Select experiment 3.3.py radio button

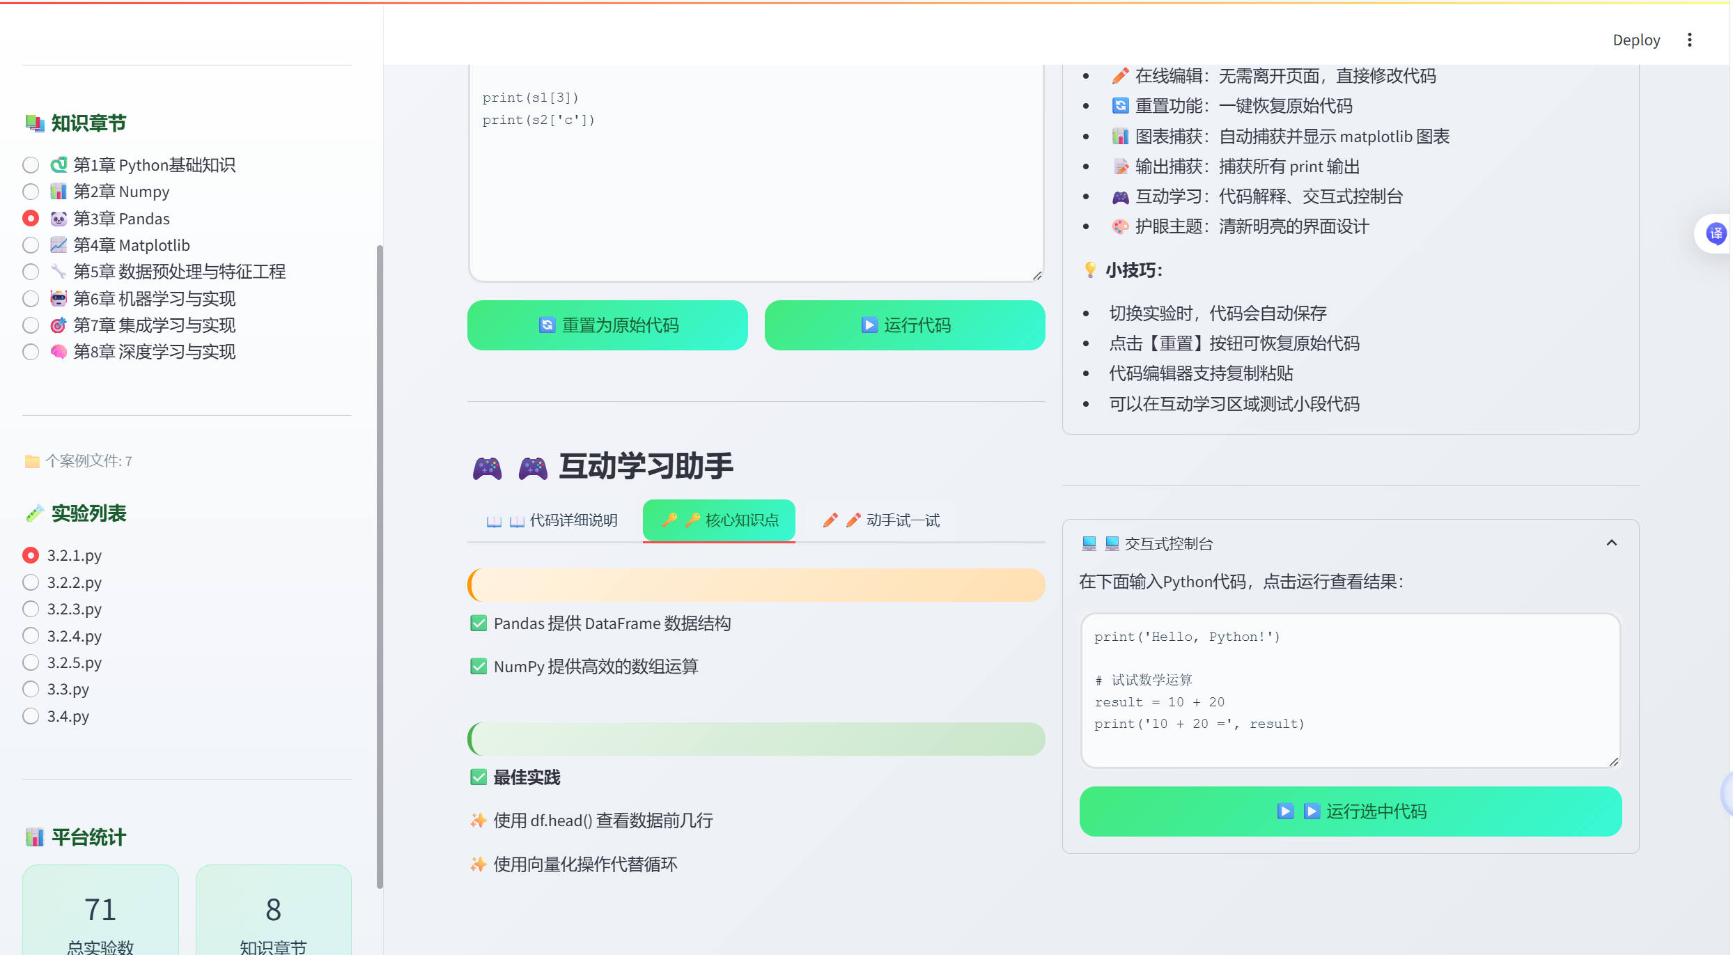31,689
